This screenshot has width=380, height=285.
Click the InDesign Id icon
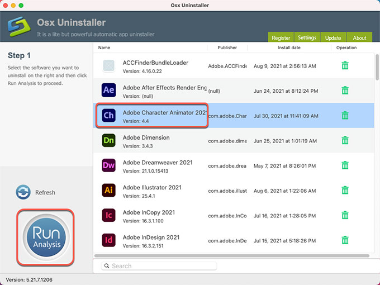108,240
